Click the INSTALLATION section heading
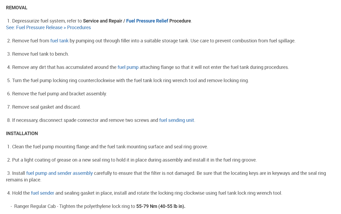 coord(22,133)
